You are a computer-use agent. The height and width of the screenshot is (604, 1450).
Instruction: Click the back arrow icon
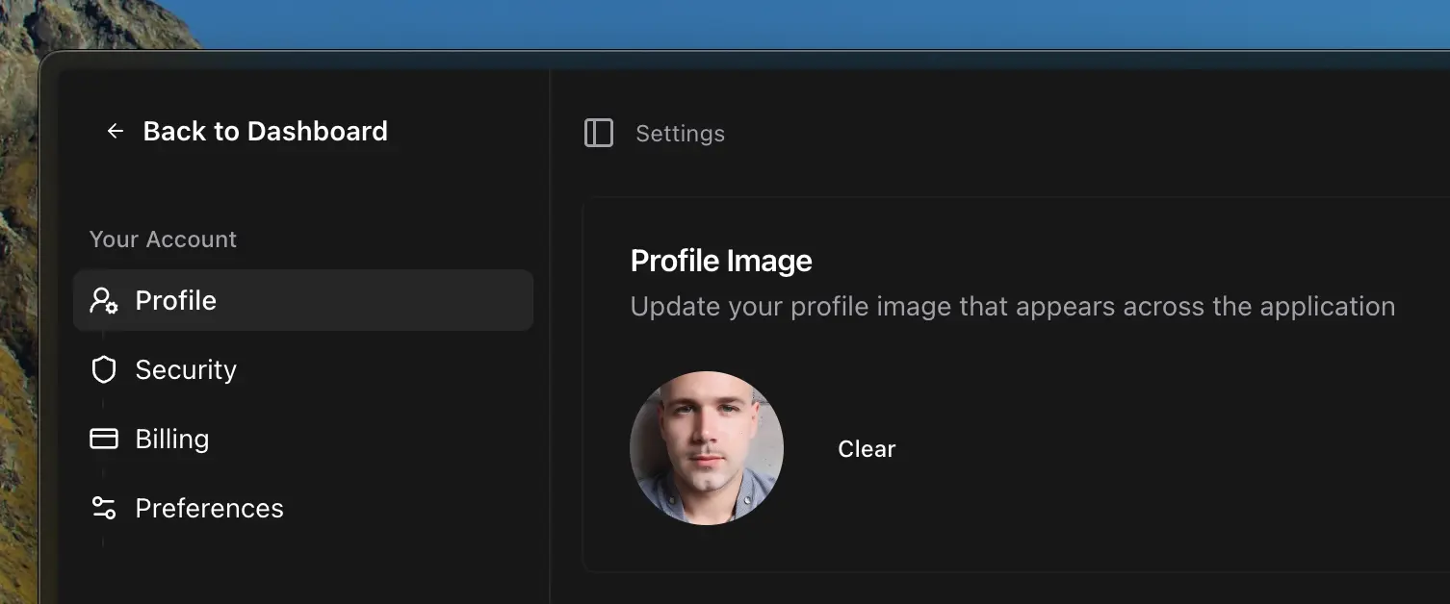pos(116,132)
